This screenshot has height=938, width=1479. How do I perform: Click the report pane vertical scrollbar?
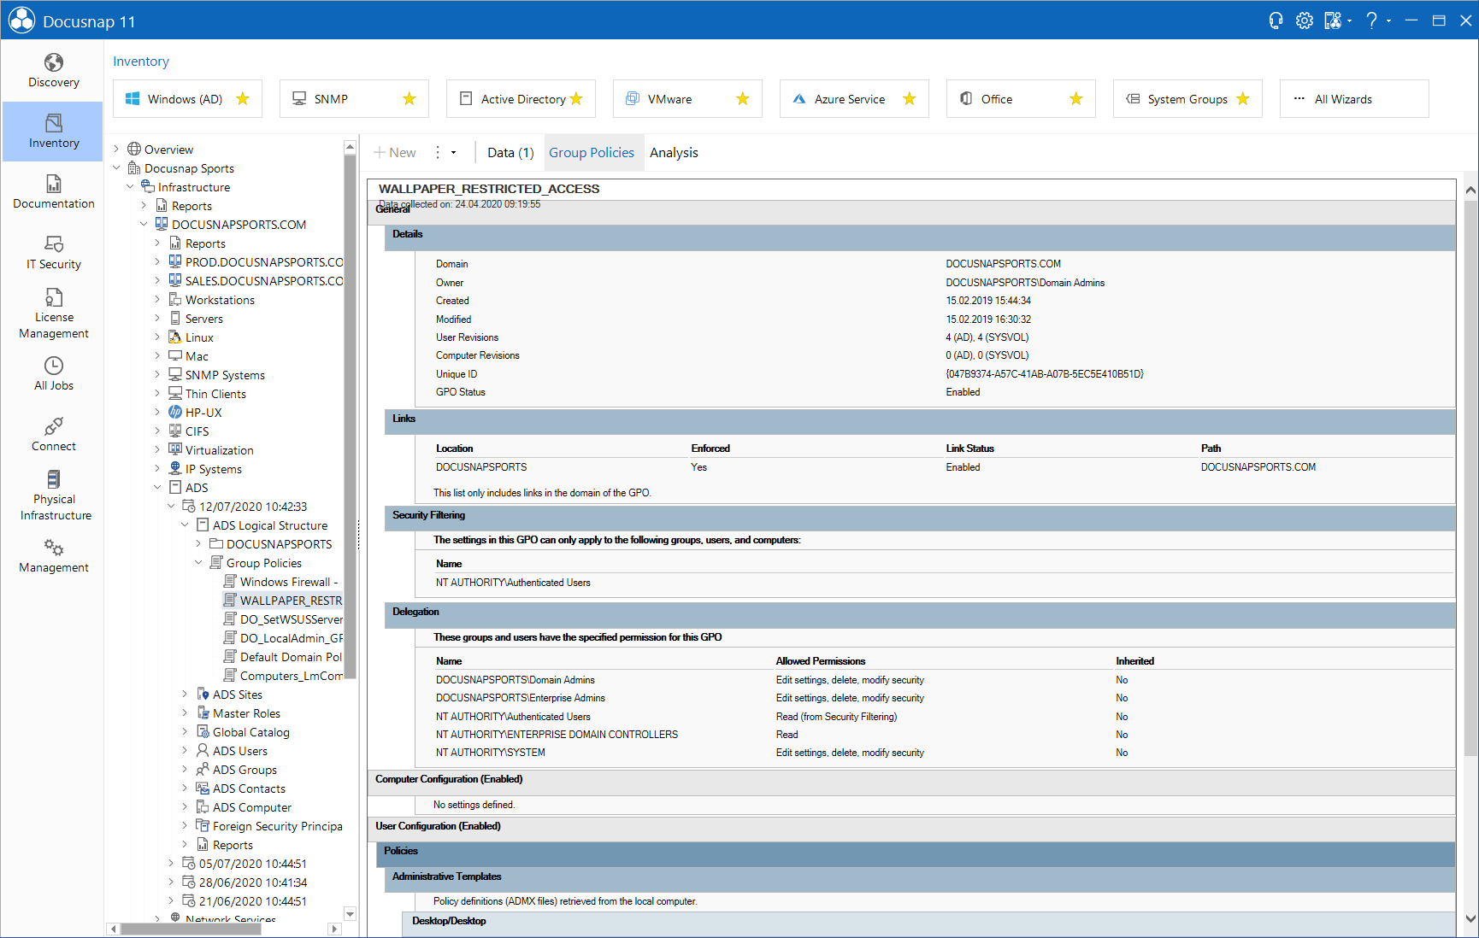[x=1470, y=478]
